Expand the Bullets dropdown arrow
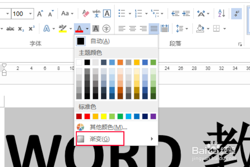 point(130,13)
